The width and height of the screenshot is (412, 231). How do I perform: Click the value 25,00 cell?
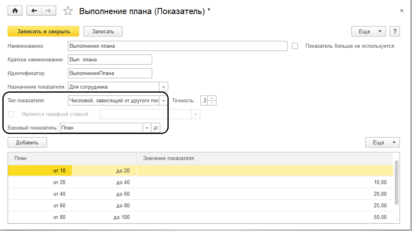(x=265, y=205)
